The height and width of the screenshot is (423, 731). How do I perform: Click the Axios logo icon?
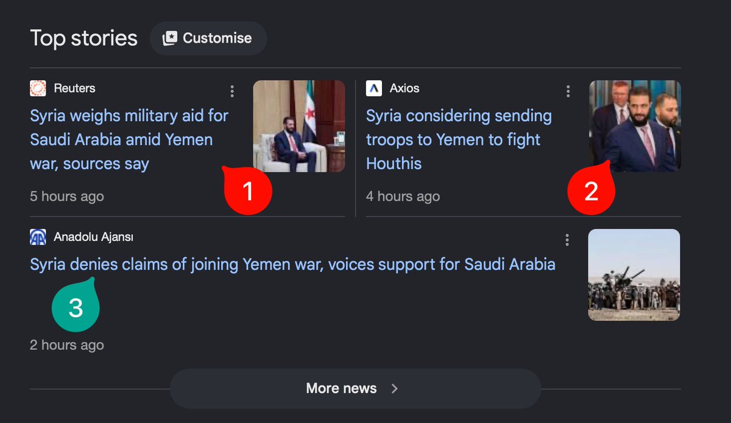(374, 88)
